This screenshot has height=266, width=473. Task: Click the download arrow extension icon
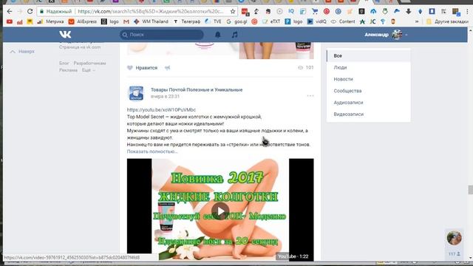[409, 12]
